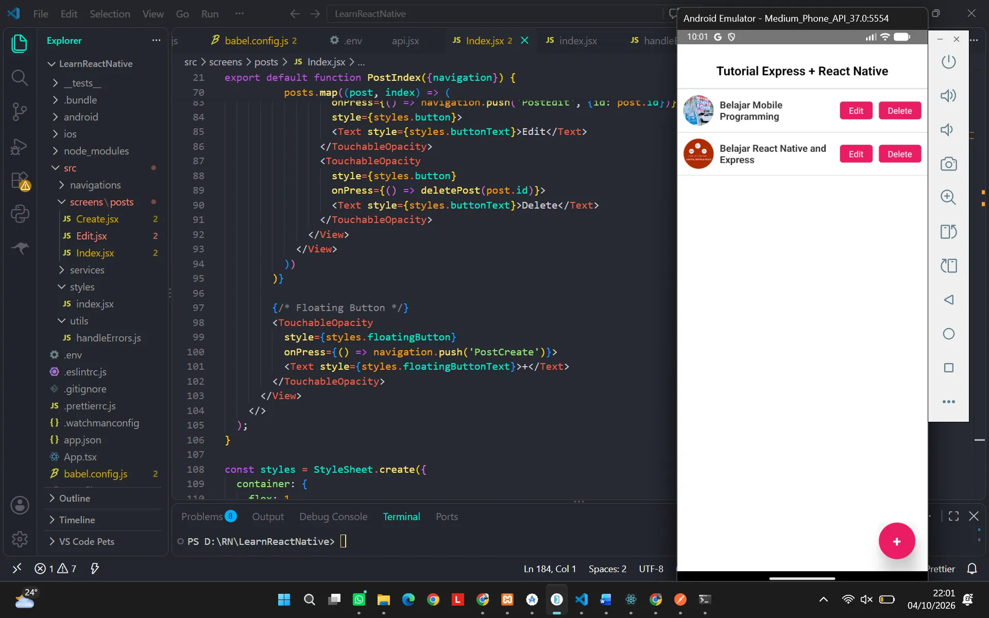
Task: Open the Explorer view in activity bar
Action: point(20,43)
